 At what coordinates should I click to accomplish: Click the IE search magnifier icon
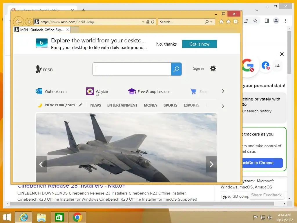[x=207, y=22]
